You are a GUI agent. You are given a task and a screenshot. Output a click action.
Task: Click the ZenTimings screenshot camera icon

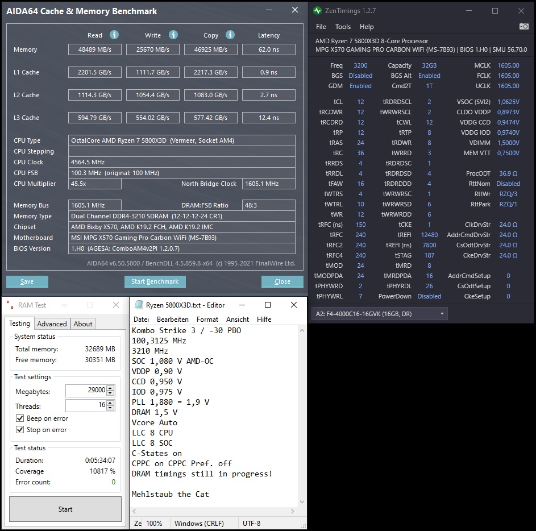523,26
